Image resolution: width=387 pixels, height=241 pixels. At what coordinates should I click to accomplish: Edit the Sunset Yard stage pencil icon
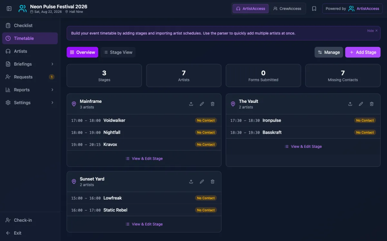pyautogui.click(x=202, y=182)
